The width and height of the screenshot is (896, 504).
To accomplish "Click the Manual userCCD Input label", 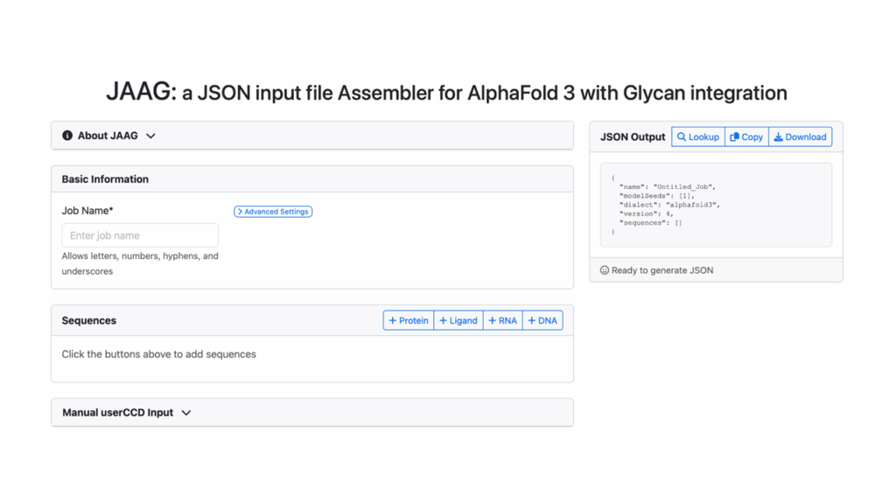I will click(x=117, y=413).
